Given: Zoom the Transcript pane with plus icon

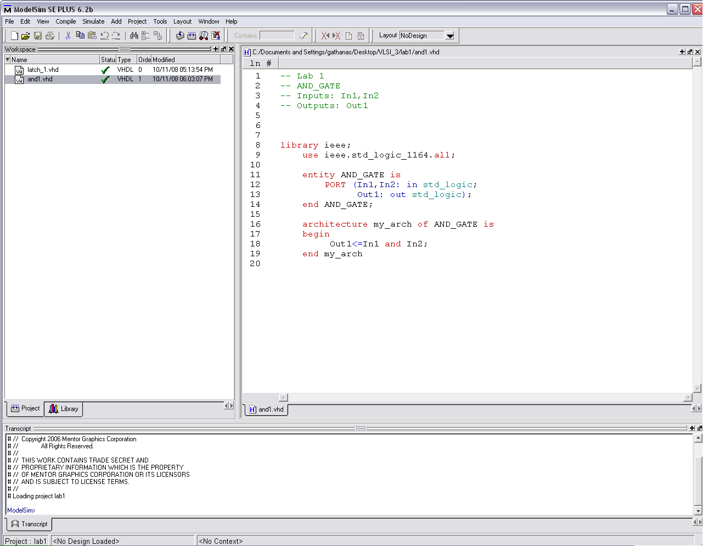Looking at the screenshot, I should click(692, 428).
